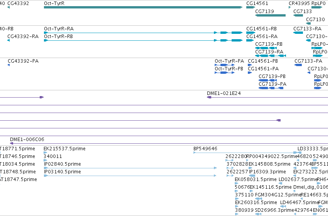Open the CG14561 gene feature
Screen dimensions: 328x216
pos(251,7)
